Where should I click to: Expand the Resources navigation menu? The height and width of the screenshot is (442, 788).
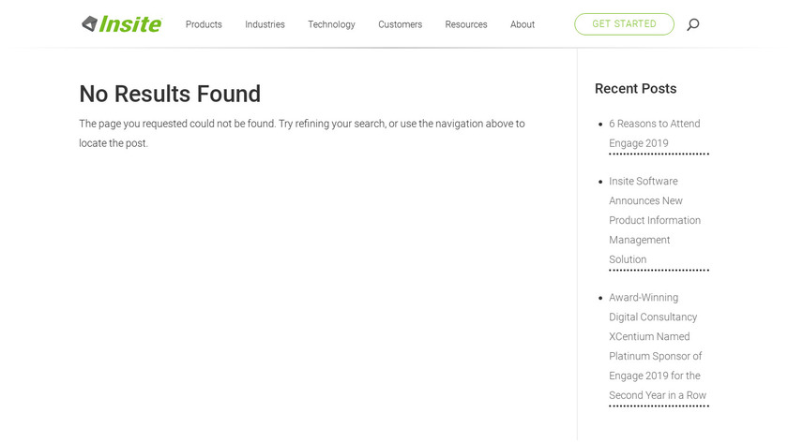click(x=466, y=24)
